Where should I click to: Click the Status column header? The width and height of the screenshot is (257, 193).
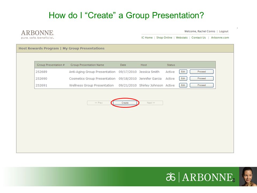click(x=171, y=65)
